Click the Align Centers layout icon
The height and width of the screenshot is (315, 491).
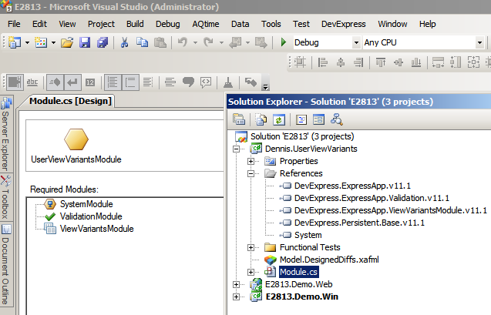tap(341, 62)
